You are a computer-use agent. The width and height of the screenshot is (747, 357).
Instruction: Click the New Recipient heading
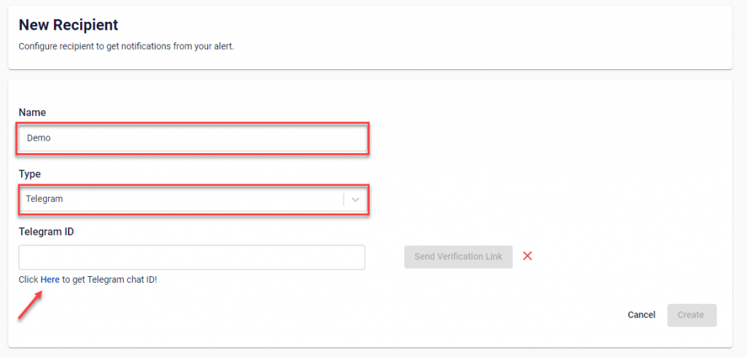(x=69, y=25)
